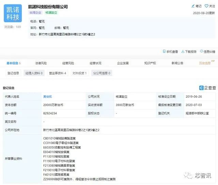218x185 pixels.
Task: Click the 核准設立 company status value
Action: [122, 97]
